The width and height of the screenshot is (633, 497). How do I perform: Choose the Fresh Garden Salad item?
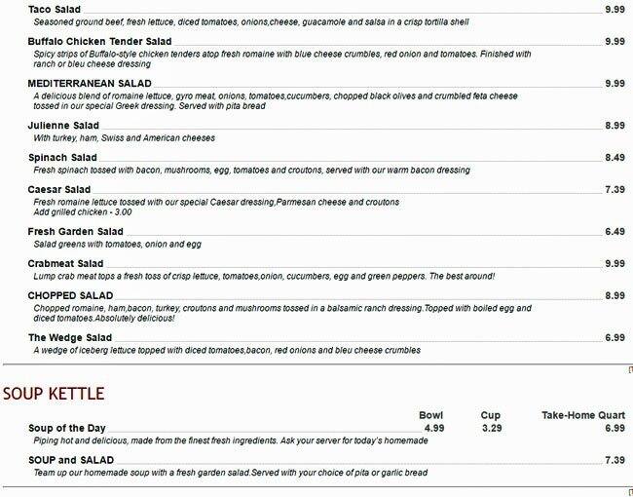[x=75, y=231]
